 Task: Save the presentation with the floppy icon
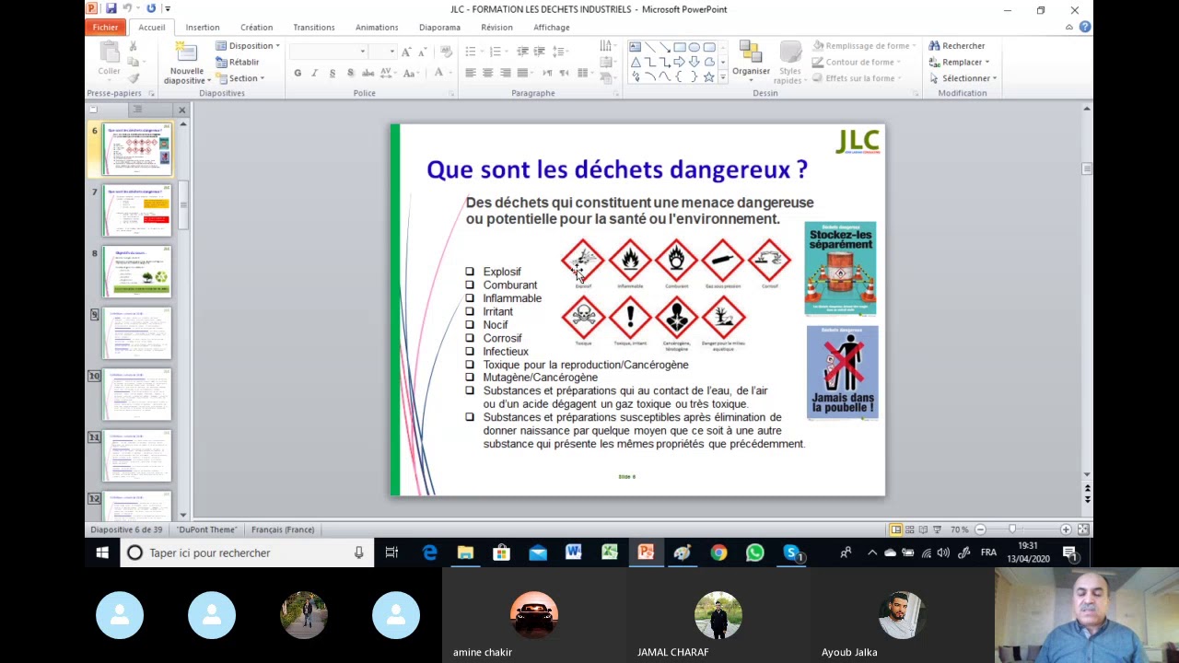point(111,9)
